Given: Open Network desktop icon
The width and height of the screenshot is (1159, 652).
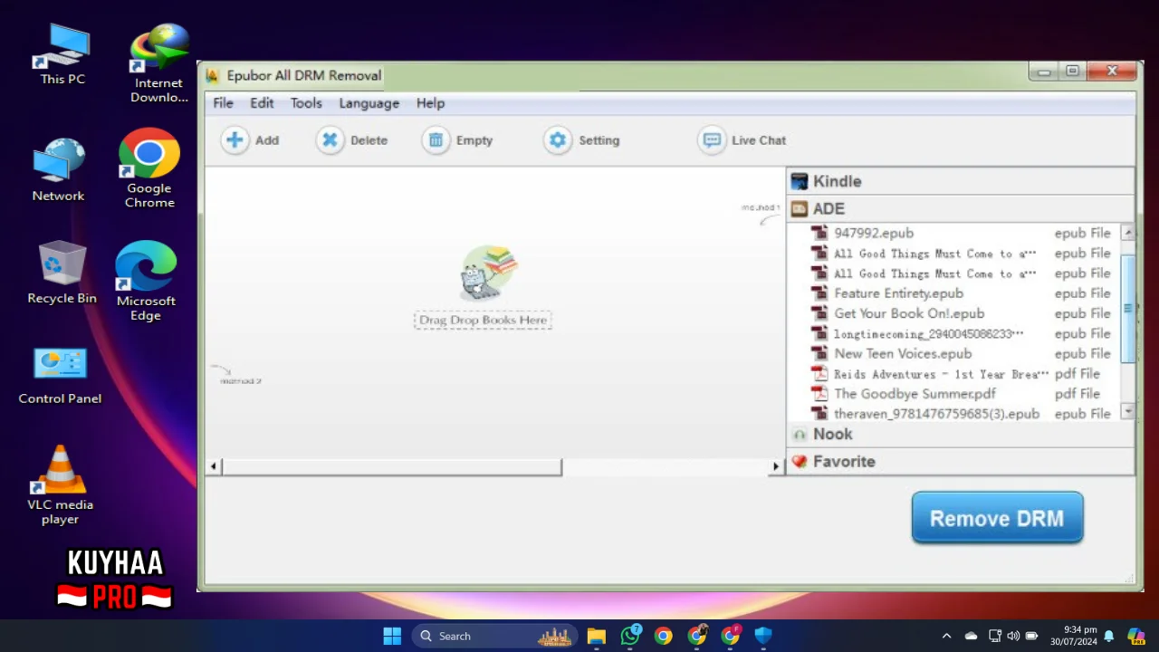Looking at the screenshot, I should pyautogui.click(x=59, y=170).
